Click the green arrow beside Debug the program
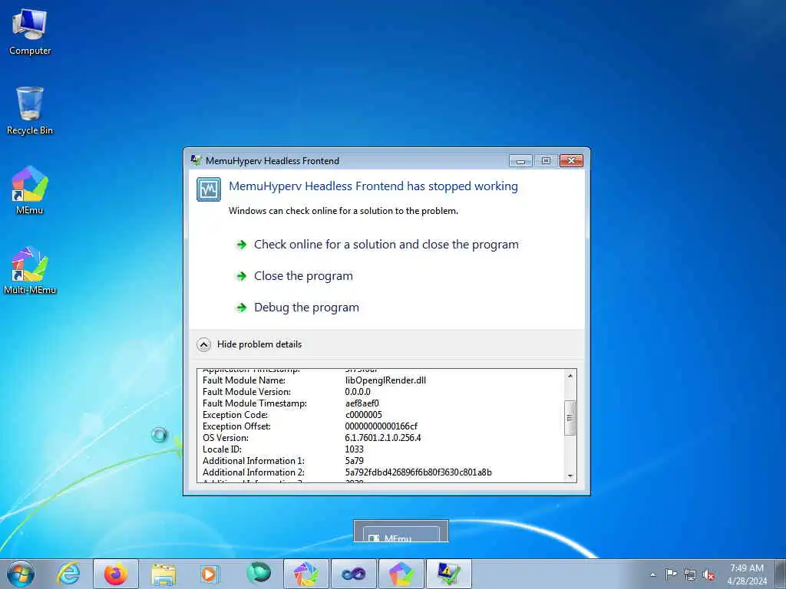786x589 pixels. coord(242,308)
